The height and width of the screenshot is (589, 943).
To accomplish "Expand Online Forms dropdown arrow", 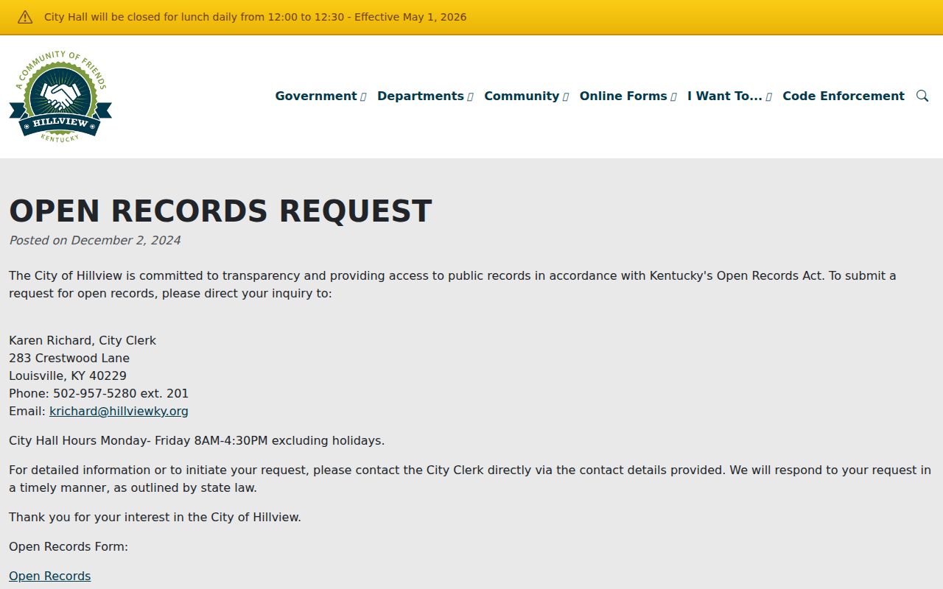I will (x=673, y=96).
